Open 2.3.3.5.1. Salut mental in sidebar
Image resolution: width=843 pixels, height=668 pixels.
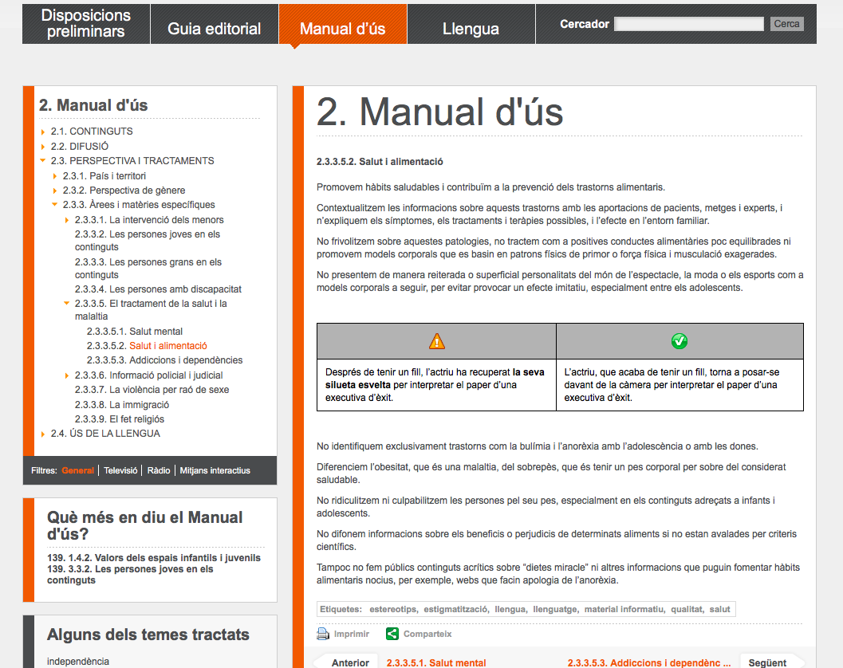[156, 332]
